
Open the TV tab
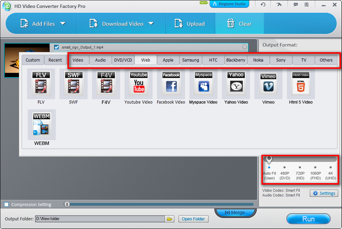click(303, 60)
